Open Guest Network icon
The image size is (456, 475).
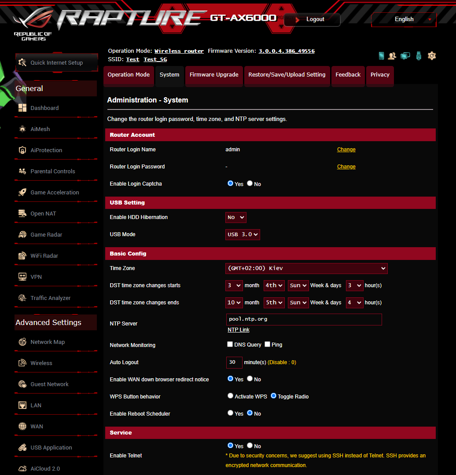click(22, 384)
